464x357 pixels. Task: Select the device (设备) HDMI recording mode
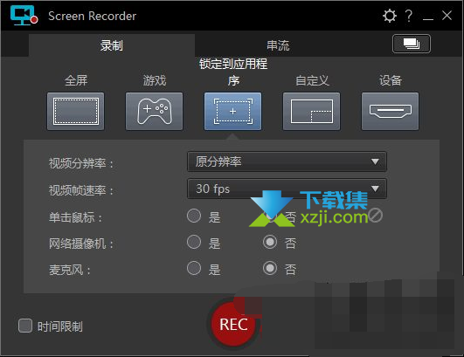390,111
